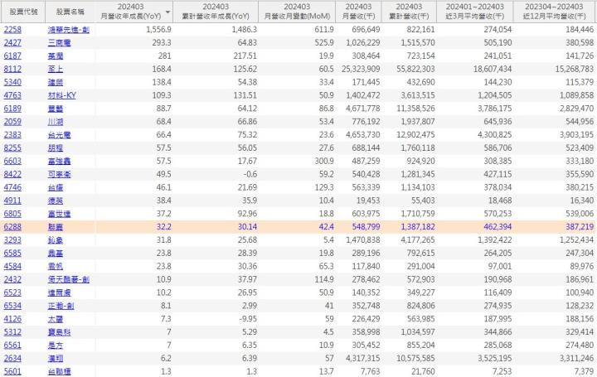This screenshot has height=377, width=597.
Task: Open stock code link 8112
Action: click(12, 69)
